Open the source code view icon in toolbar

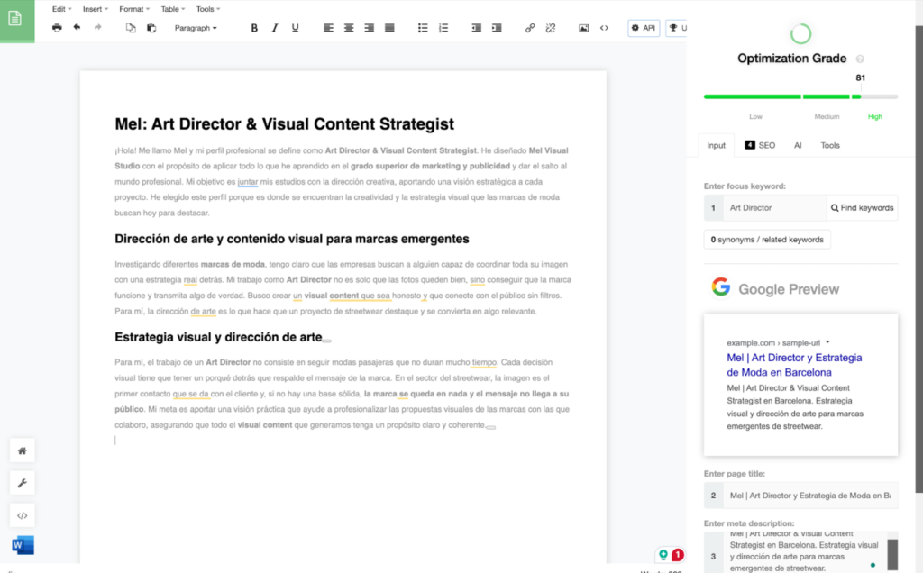(x=604, y=28)
